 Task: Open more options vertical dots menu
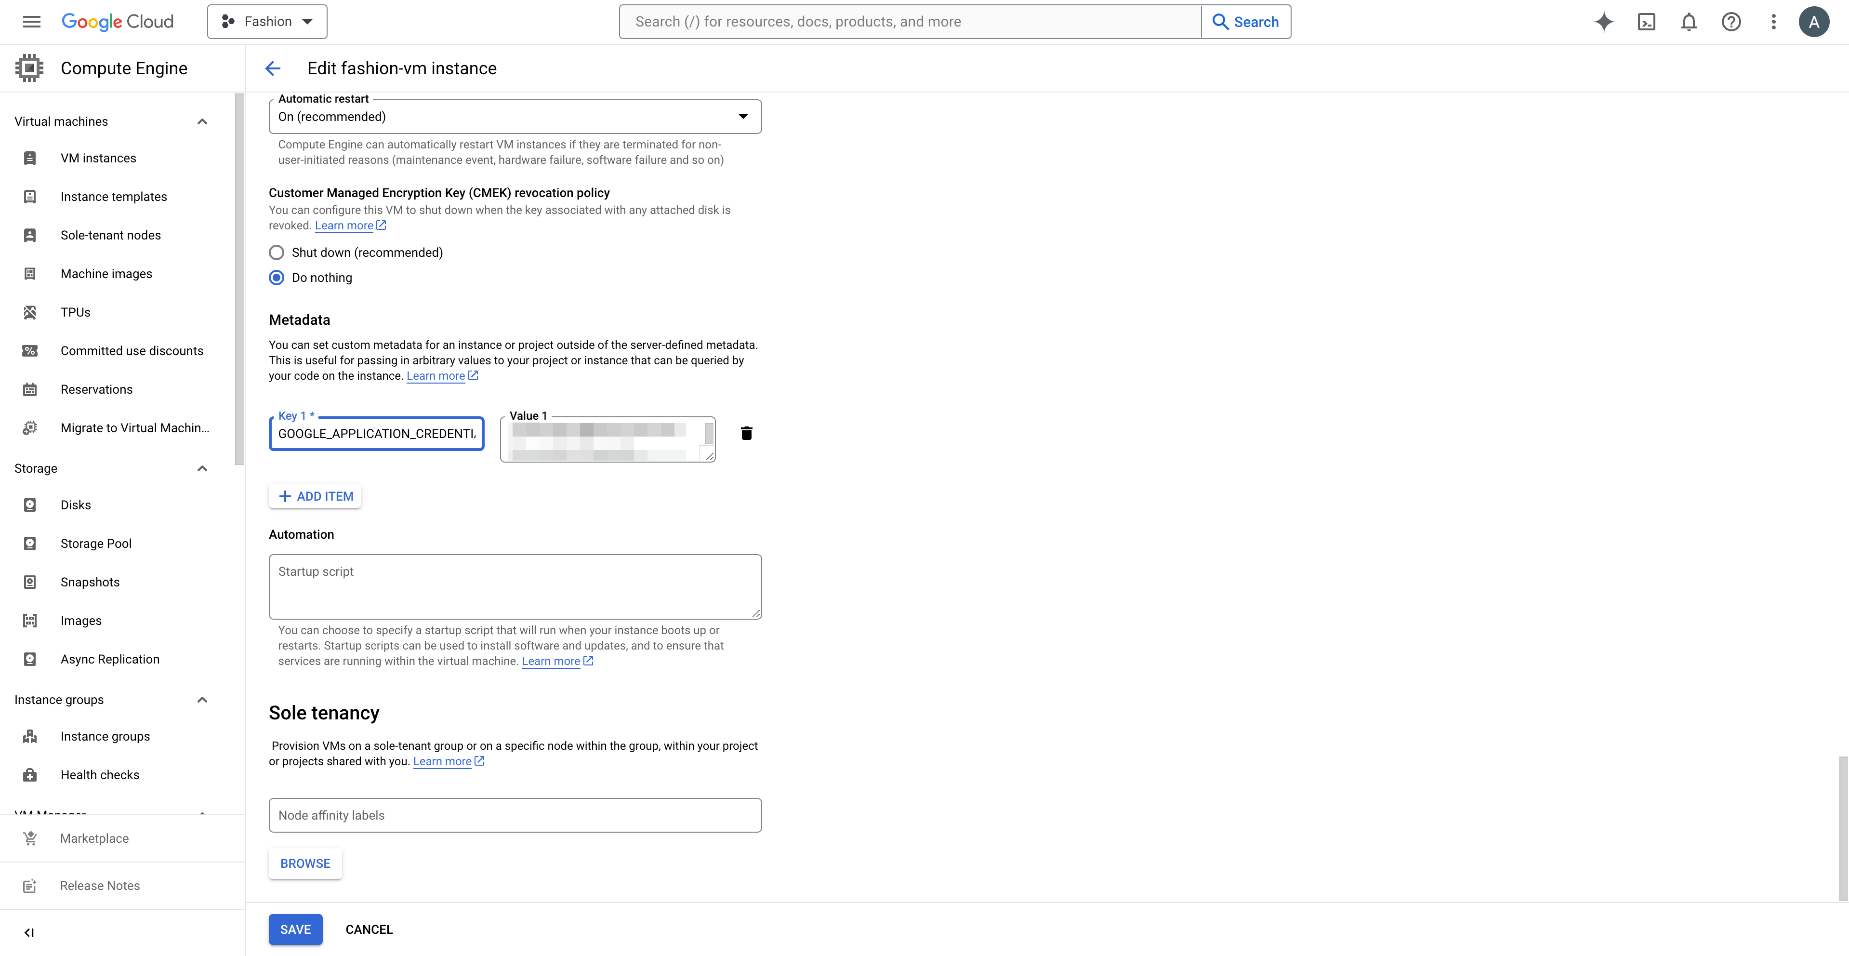(1773, 22)
